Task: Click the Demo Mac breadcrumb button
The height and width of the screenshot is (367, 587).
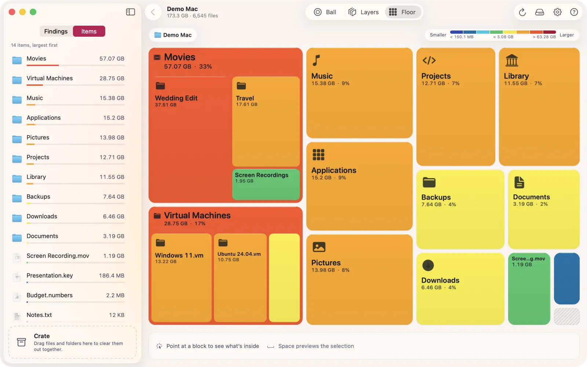Action: [x=173, y=35]
